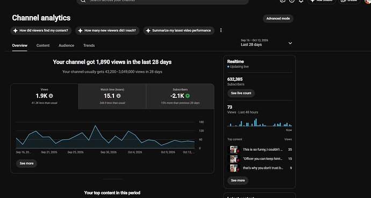Open 'This is so funny, I couldn't...' title
Image resolution: width=371 pixels, height=198 pixels.
point(262,150)
